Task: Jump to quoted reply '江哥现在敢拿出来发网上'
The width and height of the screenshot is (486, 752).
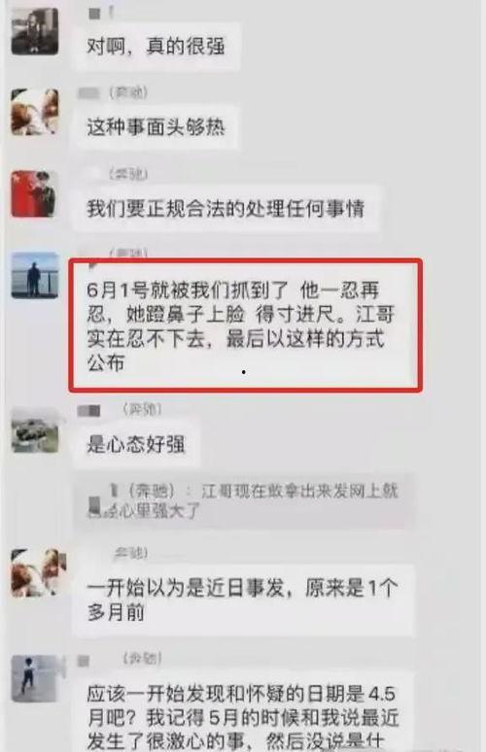Action: [x=244, y=500]
